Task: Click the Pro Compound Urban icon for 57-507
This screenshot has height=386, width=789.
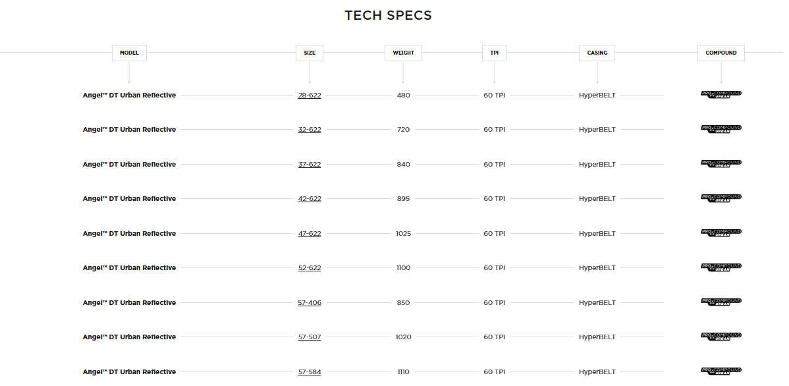Action: click(x=721, y=336)
